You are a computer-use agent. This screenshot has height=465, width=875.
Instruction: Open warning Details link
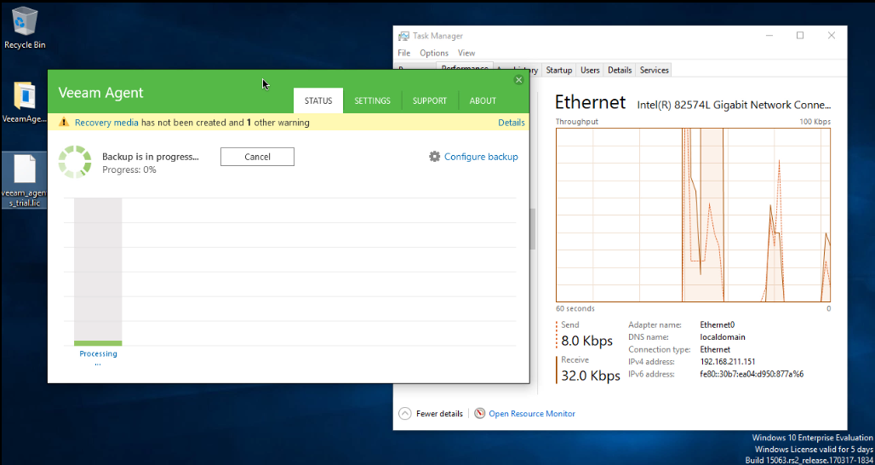(512, 123)
